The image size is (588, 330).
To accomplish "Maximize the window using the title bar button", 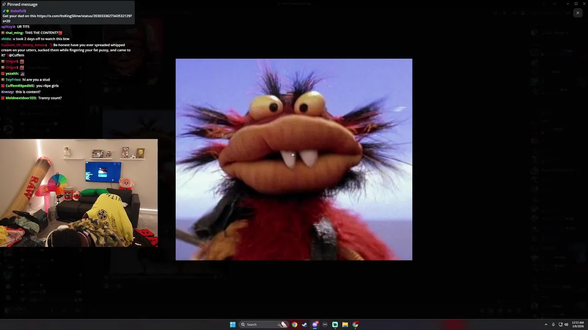I will 576,4.
